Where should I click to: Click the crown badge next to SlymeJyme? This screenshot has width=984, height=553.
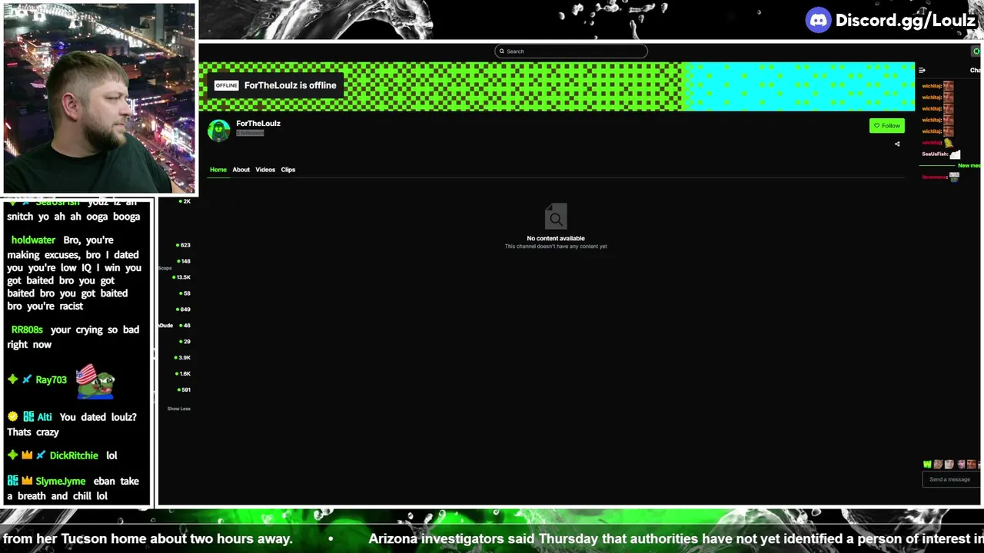[27, 482]
